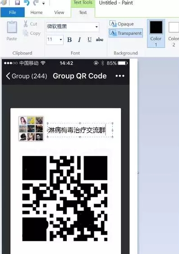Click the 14:42 time text in screenshot
Screen dimensions: 179x254
click(66, 63)
